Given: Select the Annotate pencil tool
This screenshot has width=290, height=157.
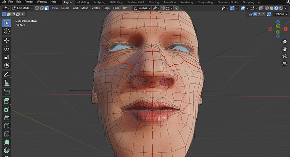Looking at the screenshot, I should coord(7,75).
